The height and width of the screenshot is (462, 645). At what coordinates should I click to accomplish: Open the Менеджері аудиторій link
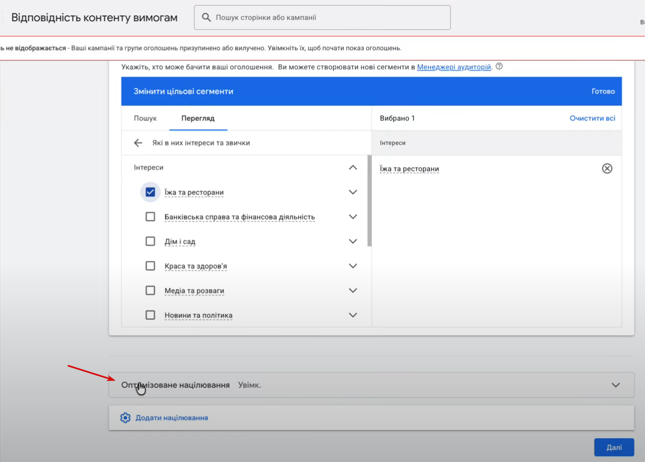click(454, 67)
